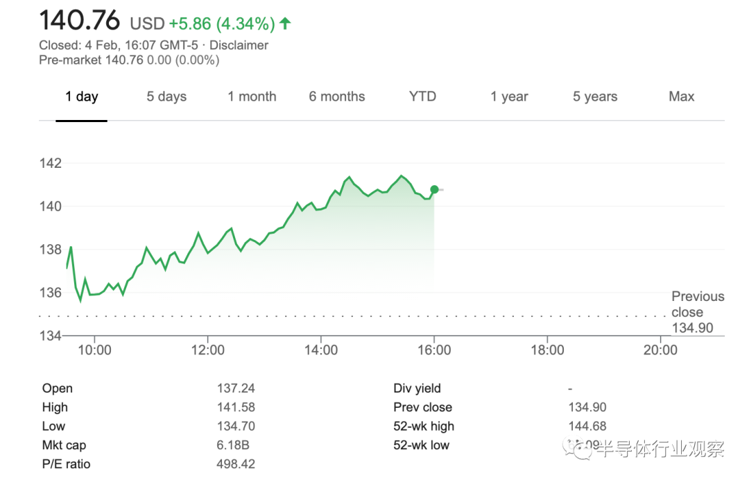View the 5 years chart

tap(595, 97)
